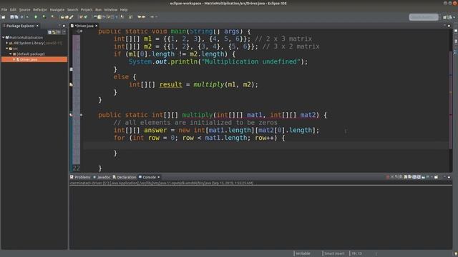Collapse the src folder node
458x257 pixels.
tap(7, 49)
